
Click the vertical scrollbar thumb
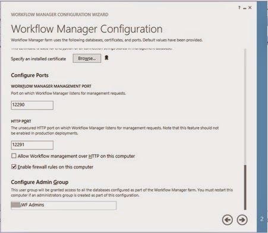[x=245, y=187]
